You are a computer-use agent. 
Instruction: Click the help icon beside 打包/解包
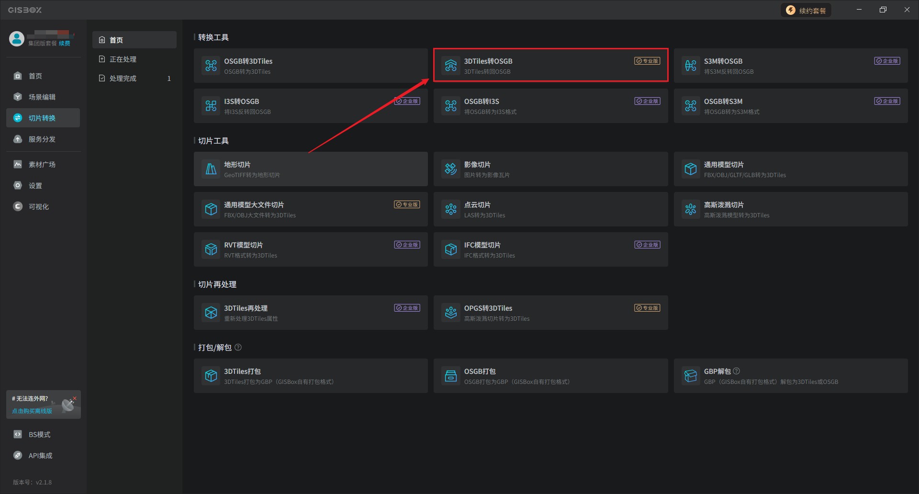pyautogui.click(x=238, y=348)
